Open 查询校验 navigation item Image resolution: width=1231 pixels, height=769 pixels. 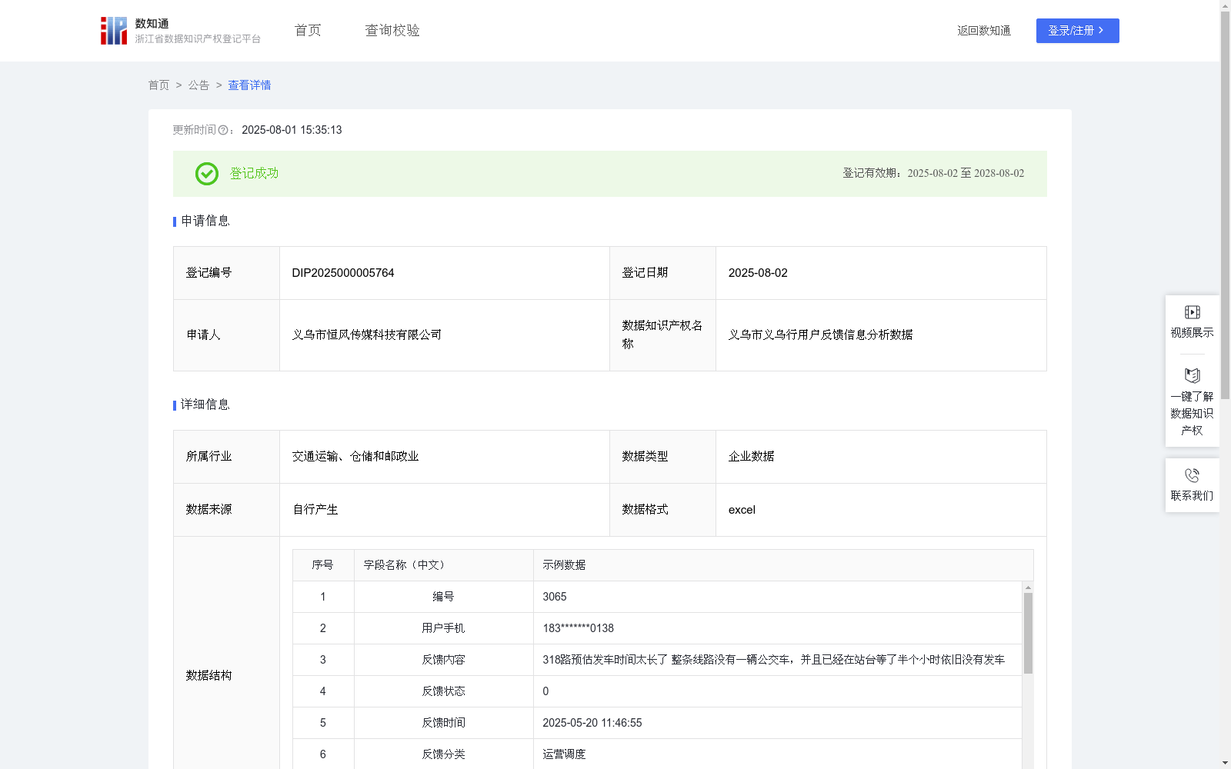392,31
